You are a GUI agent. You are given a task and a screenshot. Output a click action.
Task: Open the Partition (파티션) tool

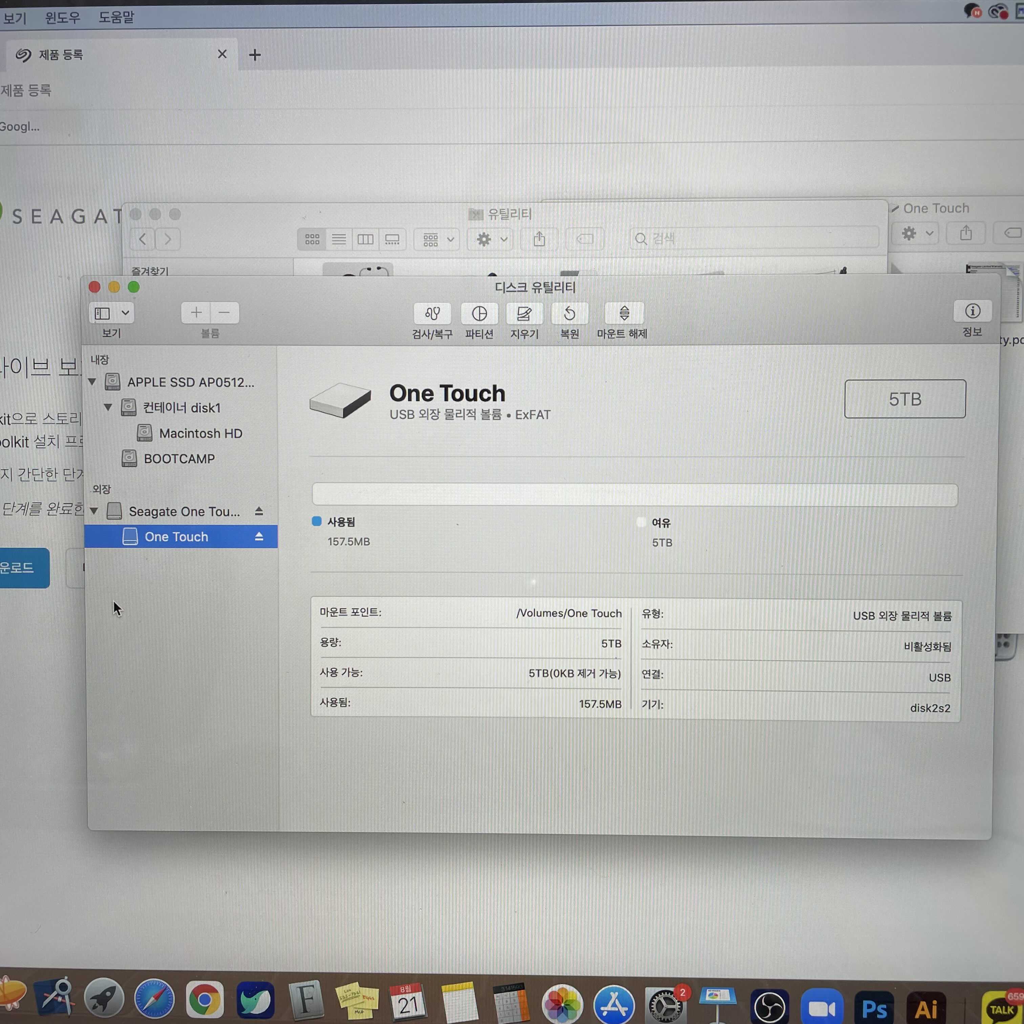[479, 314]
